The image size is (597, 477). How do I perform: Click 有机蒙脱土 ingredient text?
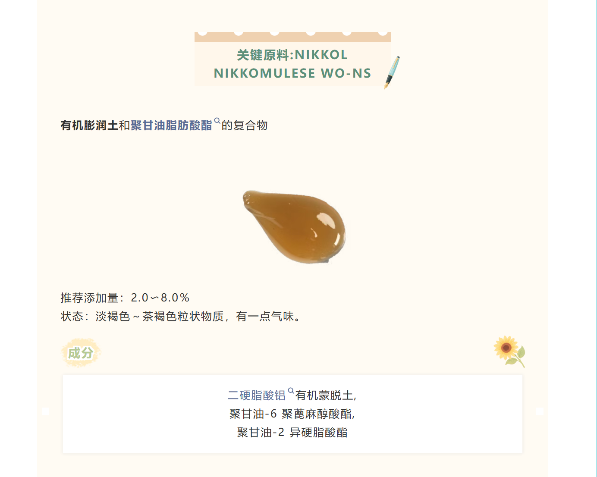tap(325, 395)
